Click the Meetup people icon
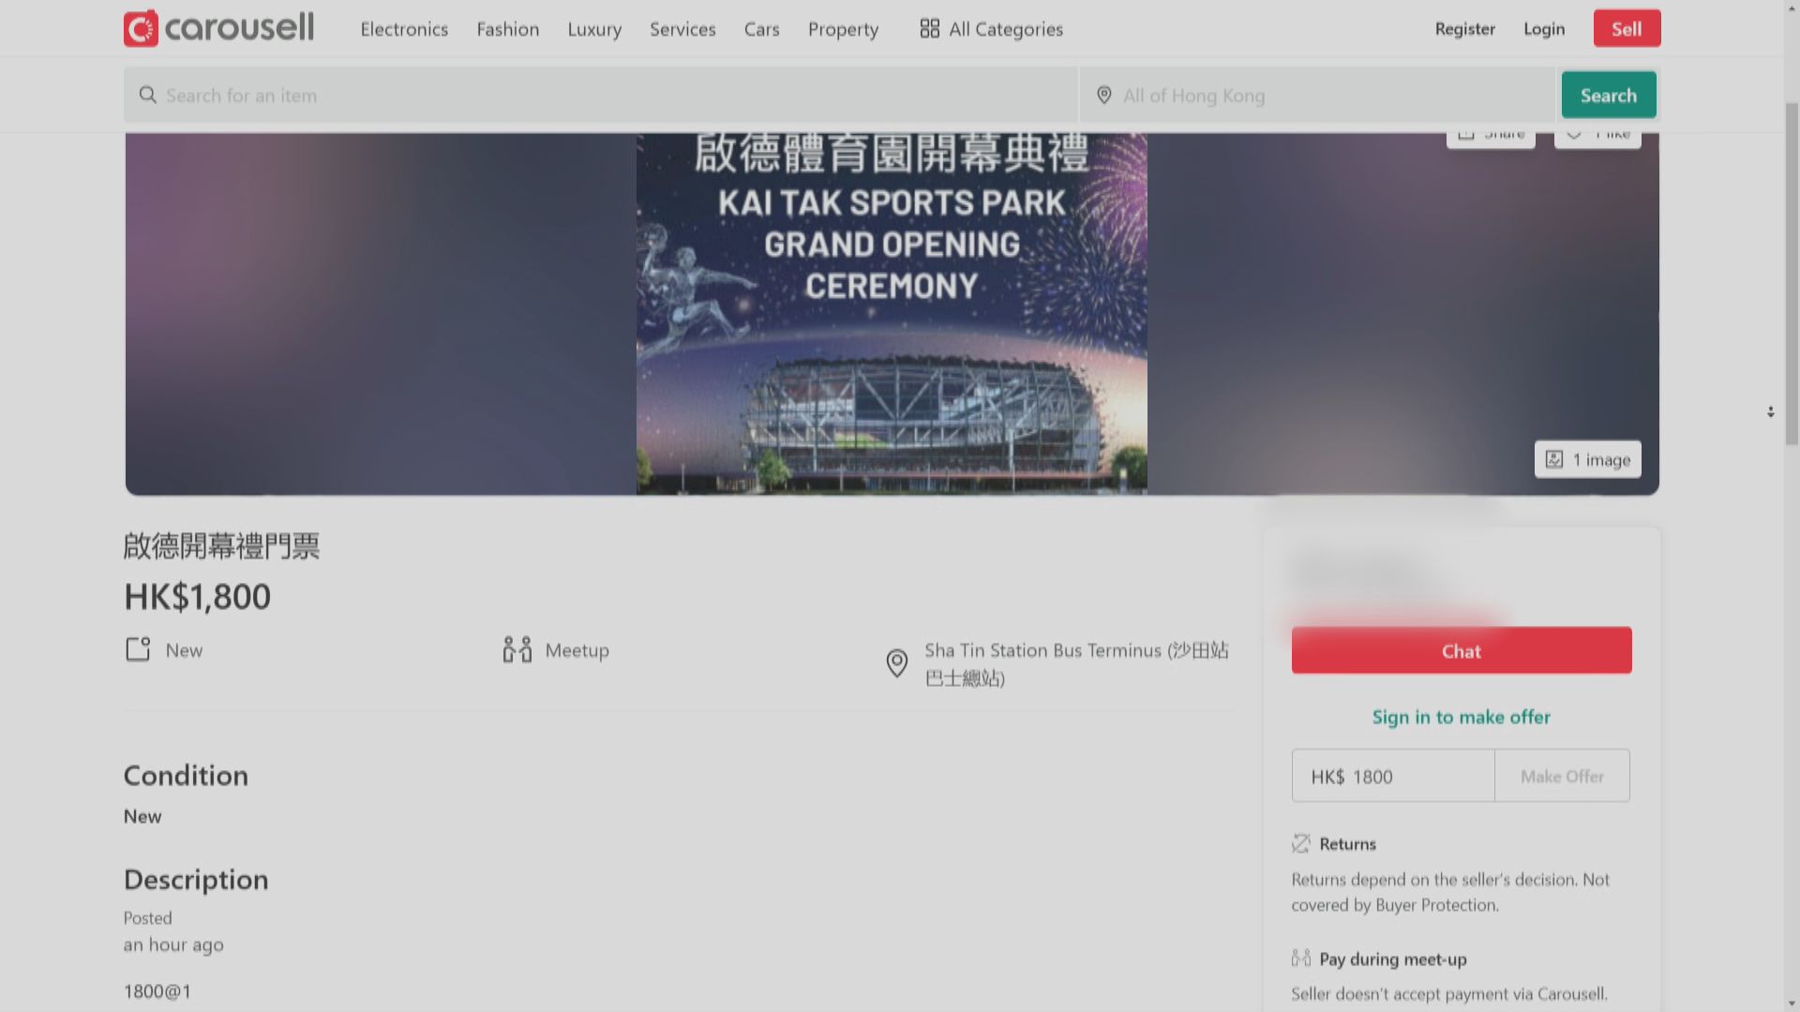The width and height of the screenshot is (1800, 1012). (x=517, y=649)
